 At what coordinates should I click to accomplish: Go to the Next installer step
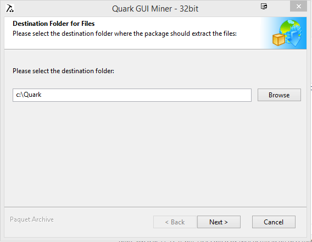coord(219,222)
